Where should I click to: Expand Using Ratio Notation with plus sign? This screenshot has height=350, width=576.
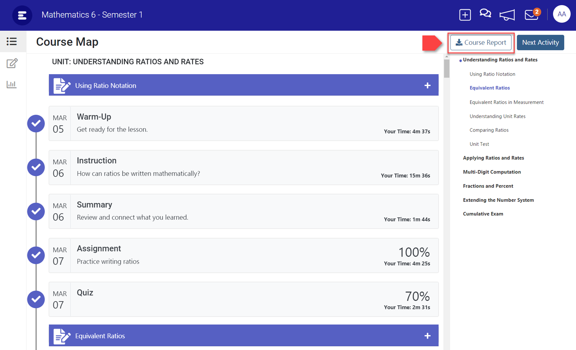pyautogui.click(x=427, y=85)
